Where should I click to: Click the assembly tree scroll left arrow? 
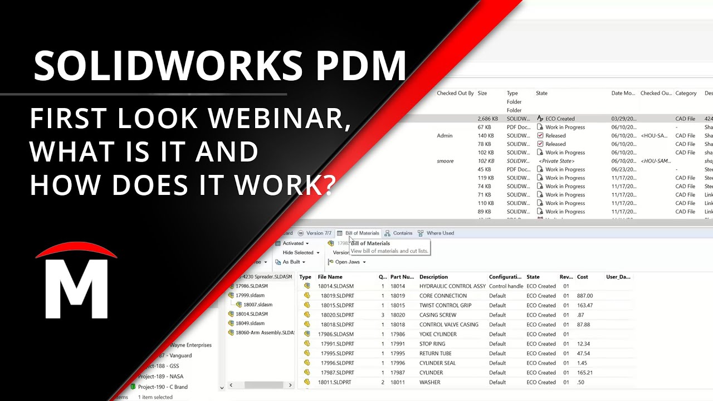pos(231,385)
